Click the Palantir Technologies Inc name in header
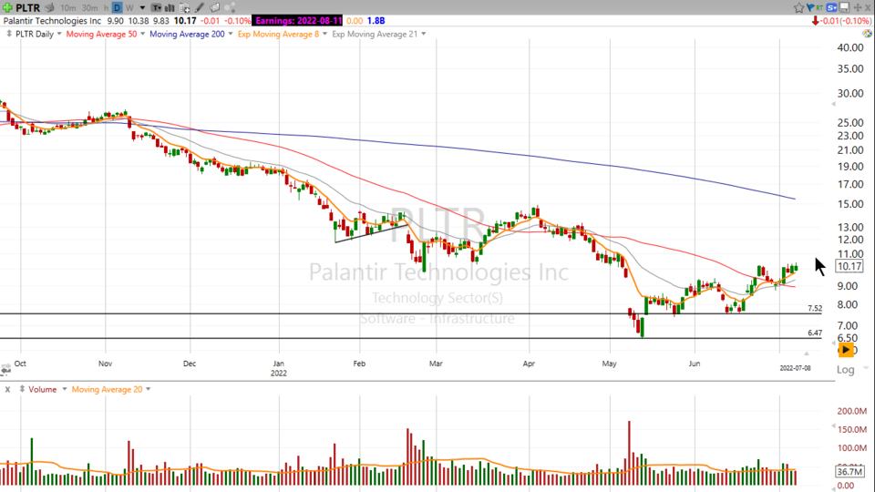875x492 pixels. point(53,21)
